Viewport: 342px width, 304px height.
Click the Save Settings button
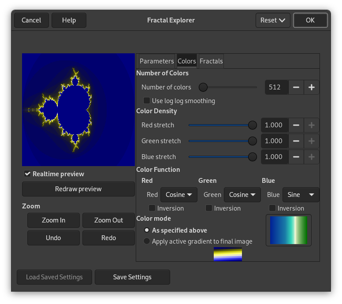point(132,277)
